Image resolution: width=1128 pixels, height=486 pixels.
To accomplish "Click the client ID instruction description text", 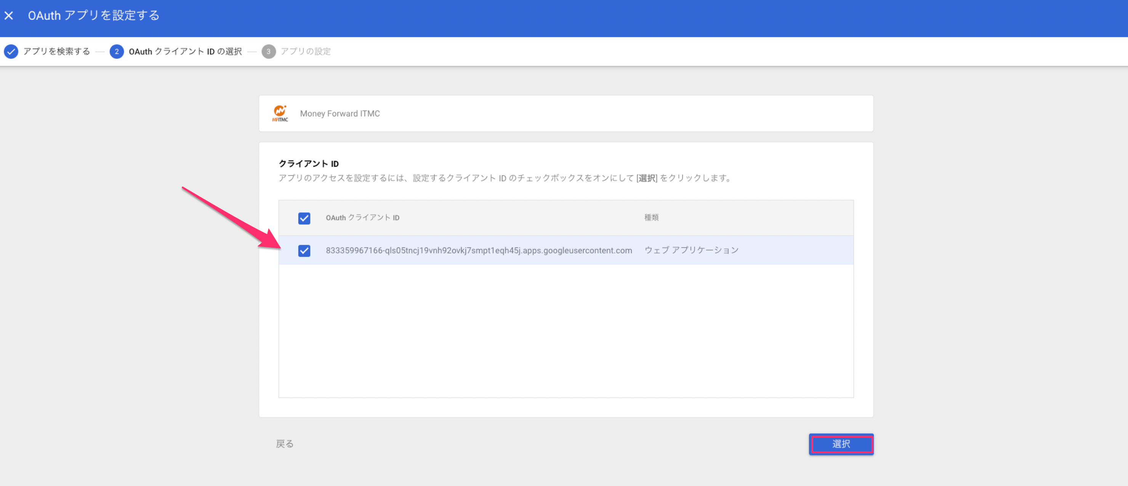I will [x=505, y=178].
